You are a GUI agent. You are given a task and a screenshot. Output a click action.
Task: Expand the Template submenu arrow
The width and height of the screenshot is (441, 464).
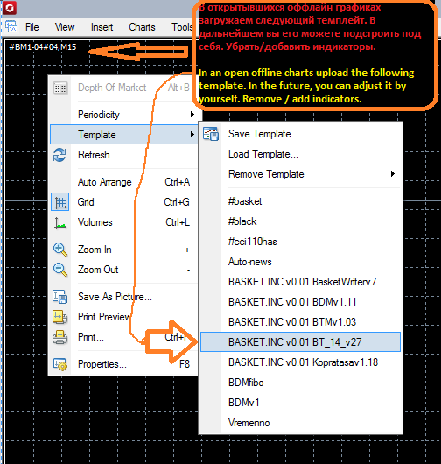(192, 134)
